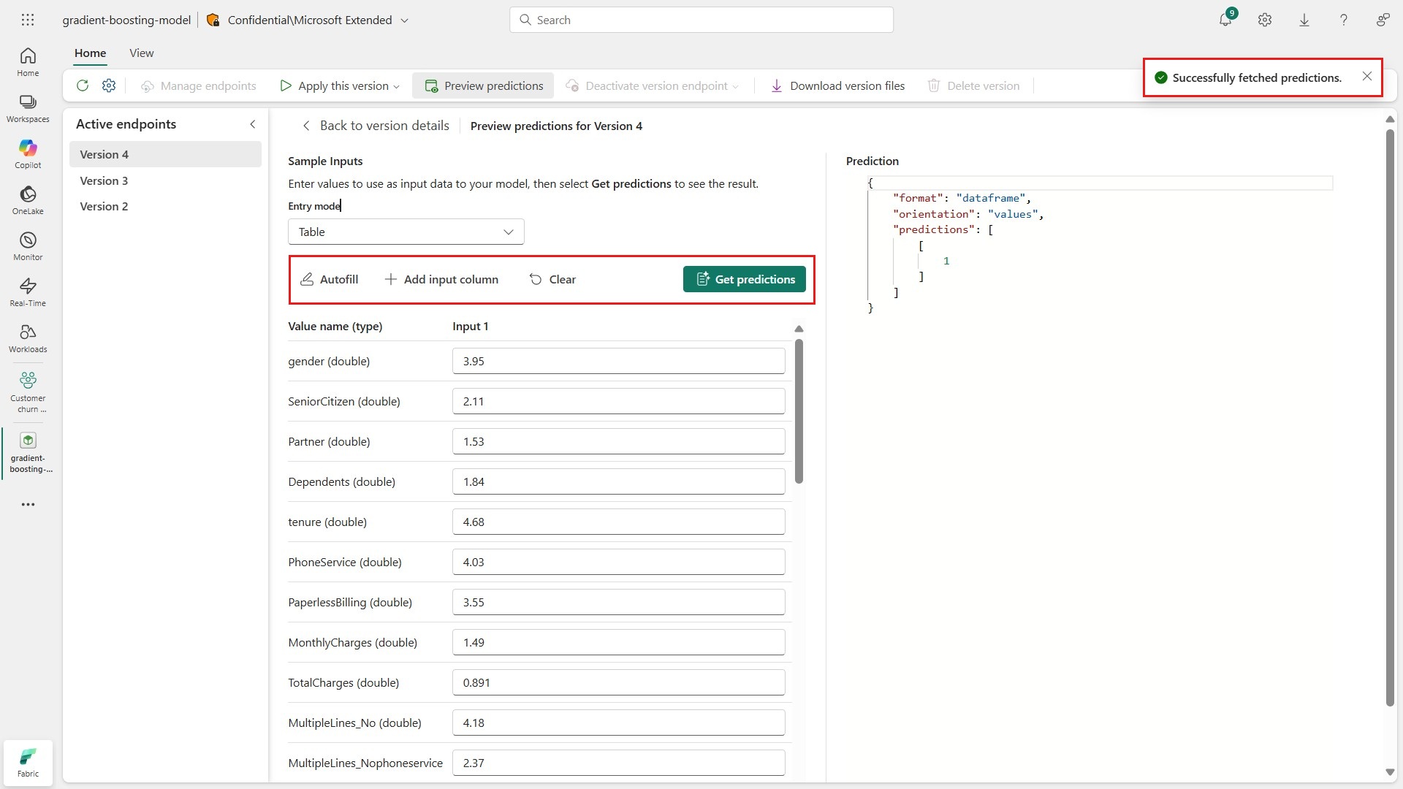Collapse the Active endpoints panel

click(x=253, y=124)
